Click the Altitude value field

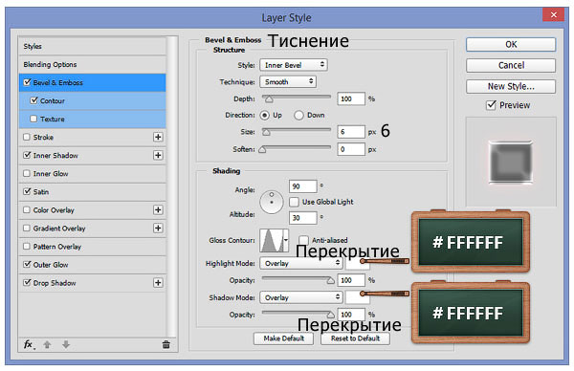click(x=302, y=218)
